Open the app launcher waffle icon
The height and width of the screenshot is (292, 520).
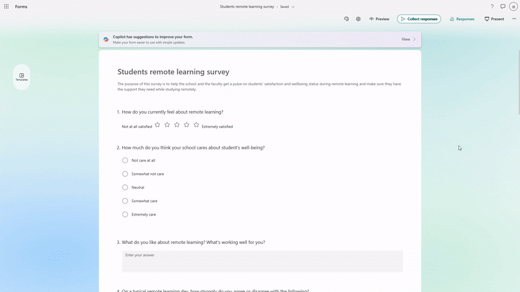6,6
